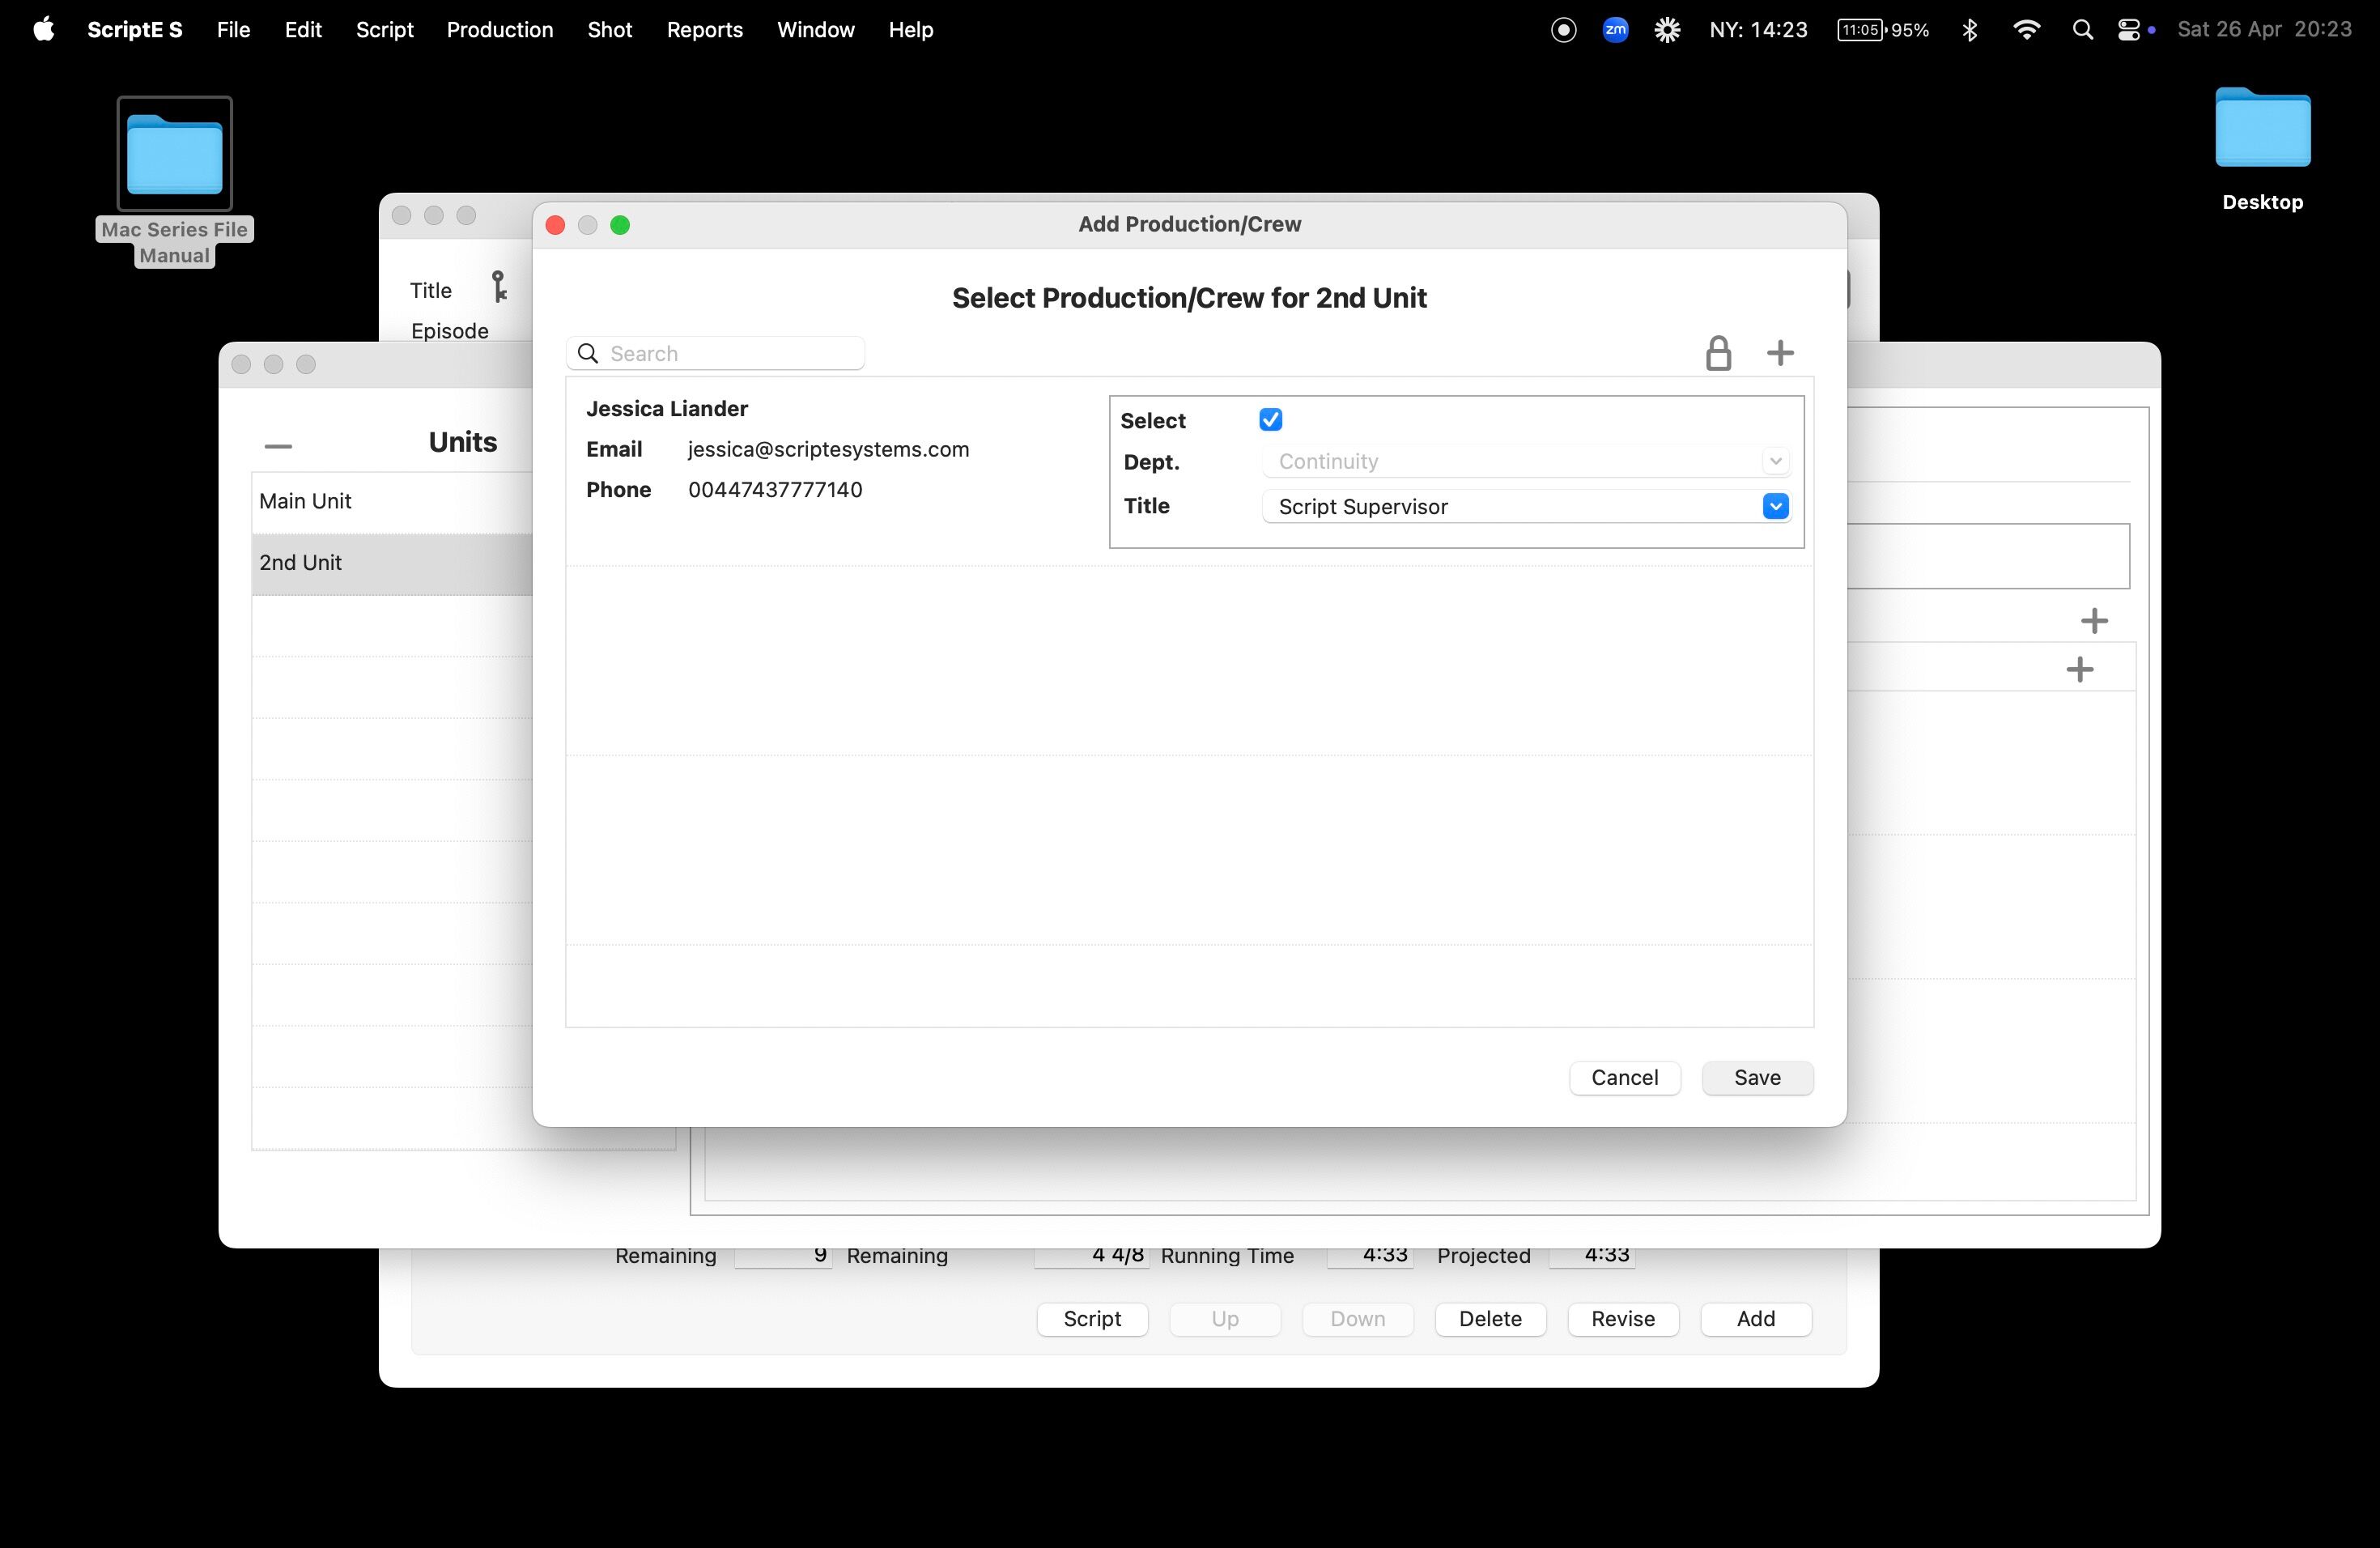Open Control Center in menu bar
Viewport: 2380px width, 1548px height.
coord(2128,30)
